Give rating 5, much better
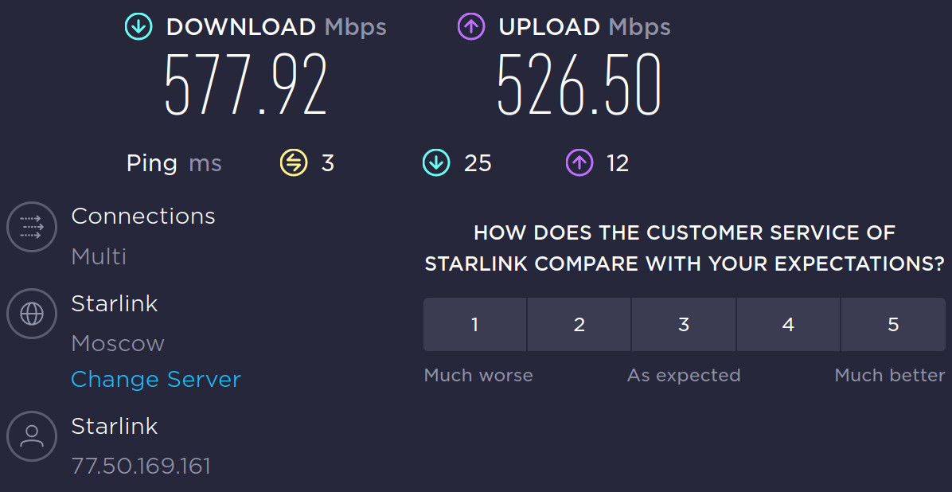The height and width of the screenshot is (492, 952). 893,325
